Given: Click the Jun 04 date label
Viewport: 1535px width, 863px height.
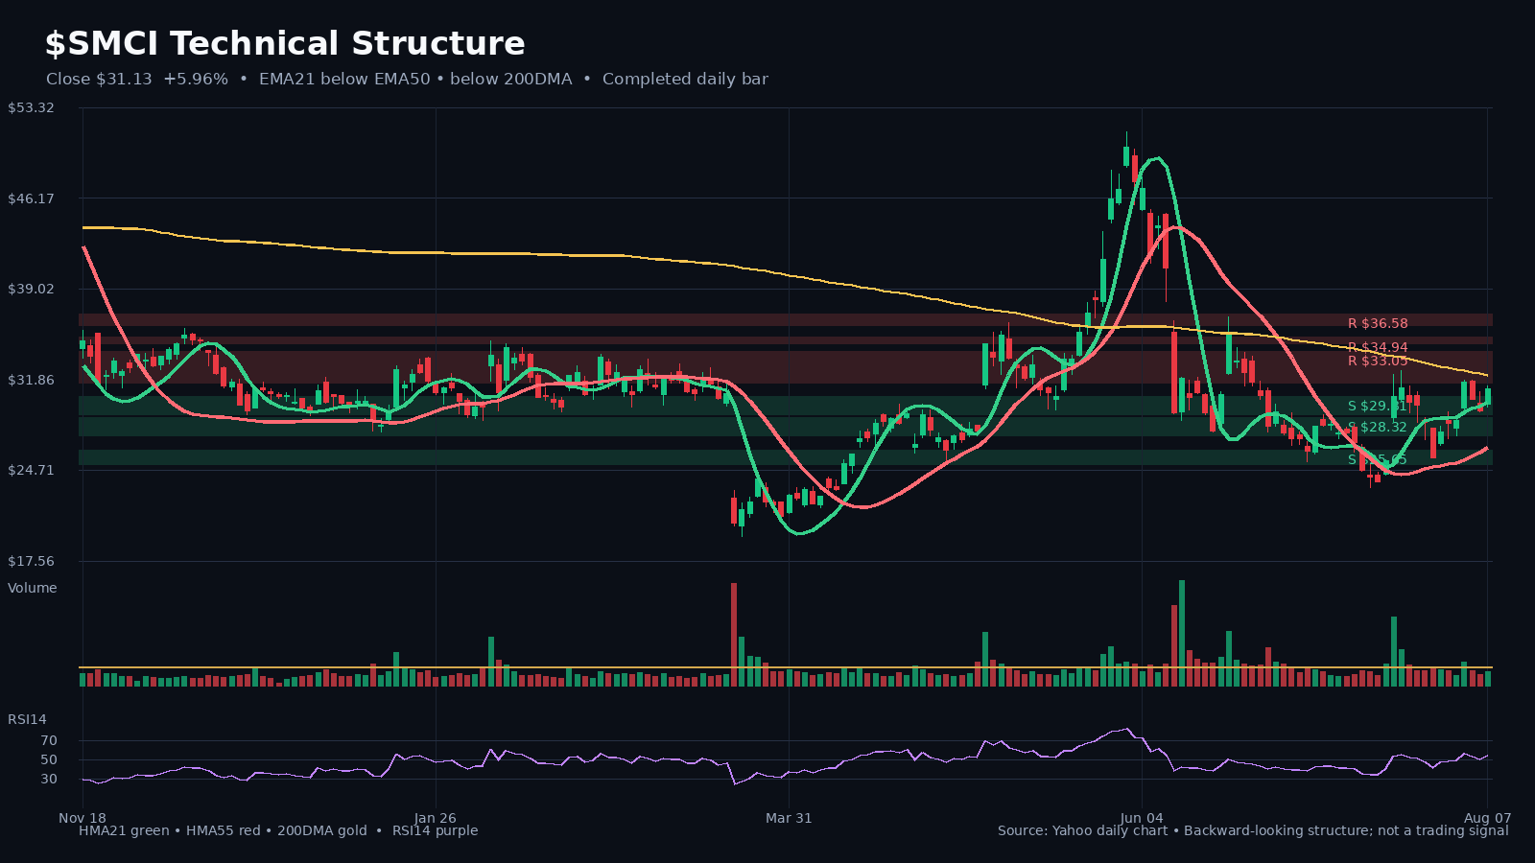Looking at the screenshot, I should (x=1142, y=818).
